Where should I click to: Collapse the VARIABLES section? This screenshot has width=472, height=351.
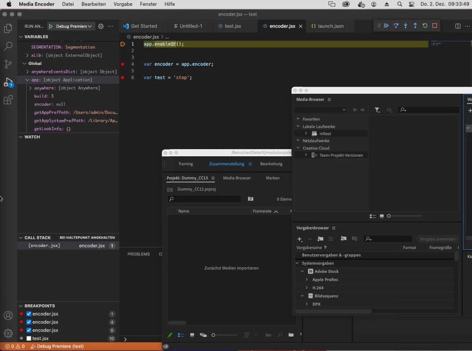(x=21, y=37)
